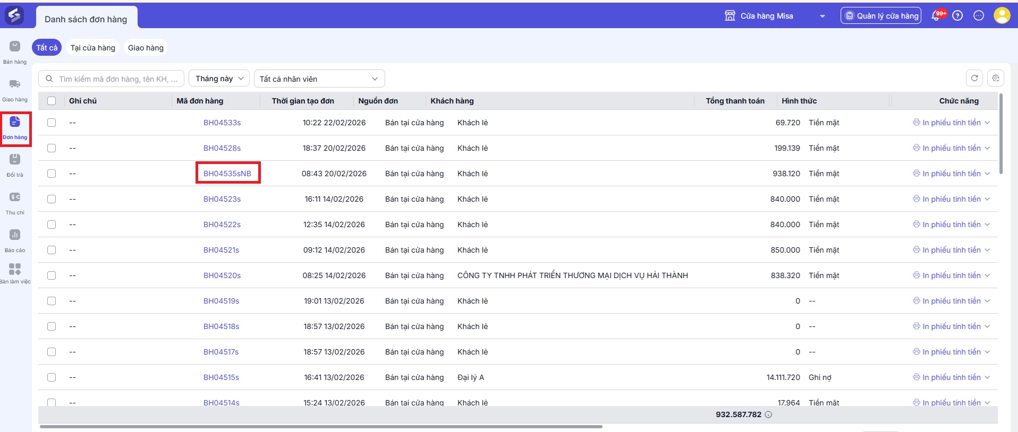Click the help question mark icon

957,16
